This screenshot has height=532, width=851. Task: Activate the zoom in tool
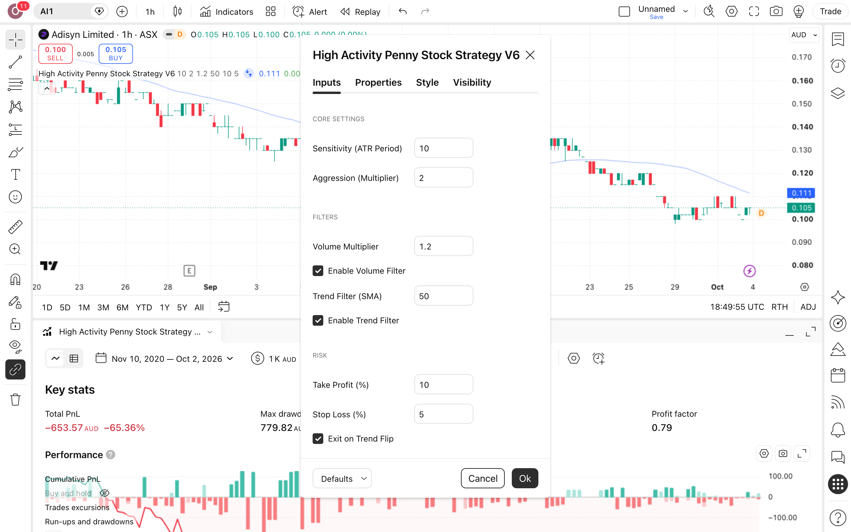[x=15, y=249]
